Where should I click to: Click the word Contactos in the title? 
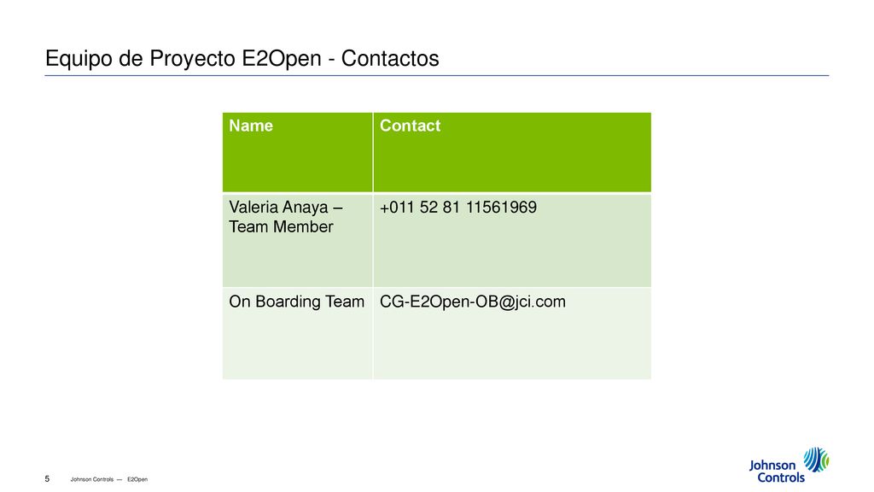390,59
